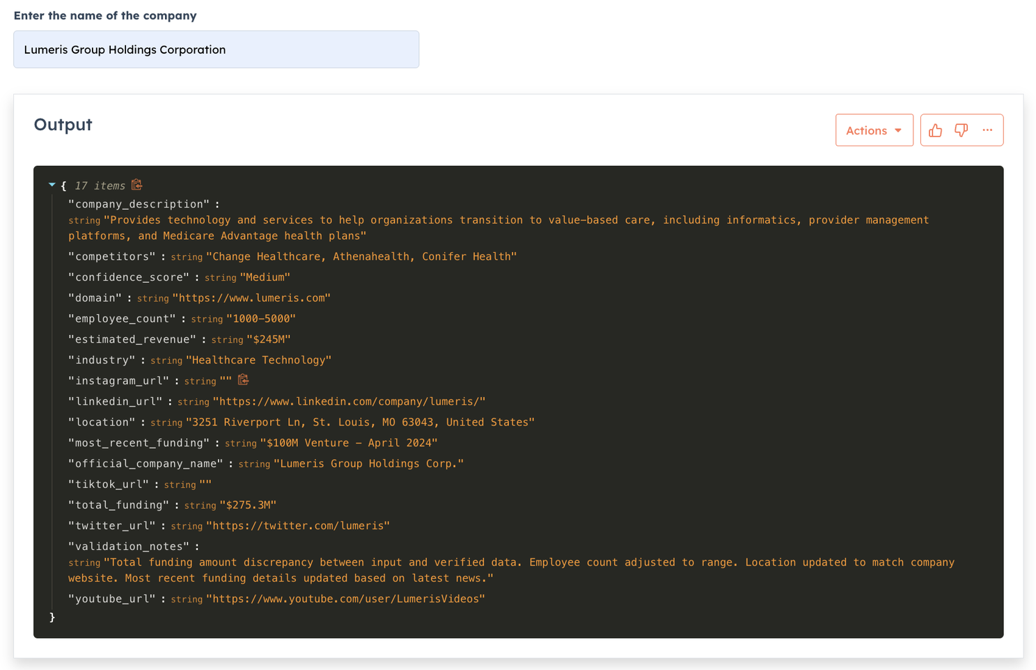Click the "$275.3M" total funding value

pyautogui.click(x=248, y=505)
